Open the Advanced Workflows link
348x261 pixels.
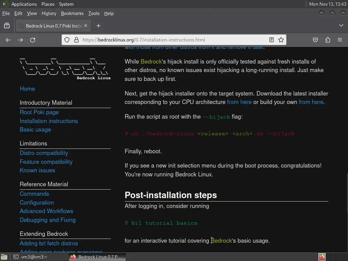point(46,211)
